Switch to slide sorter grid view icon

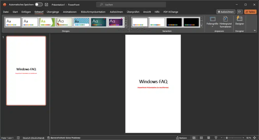coord(201,138)
